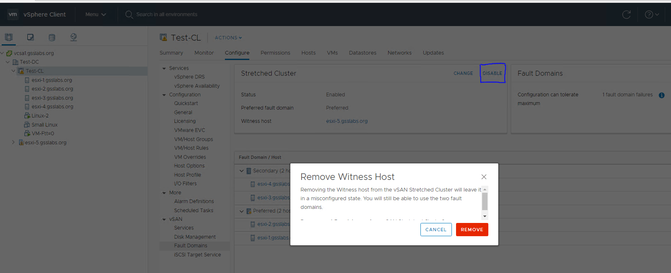Click the fault domain info icon
This screenshot has height=273, width=671.
coord(661,95)
